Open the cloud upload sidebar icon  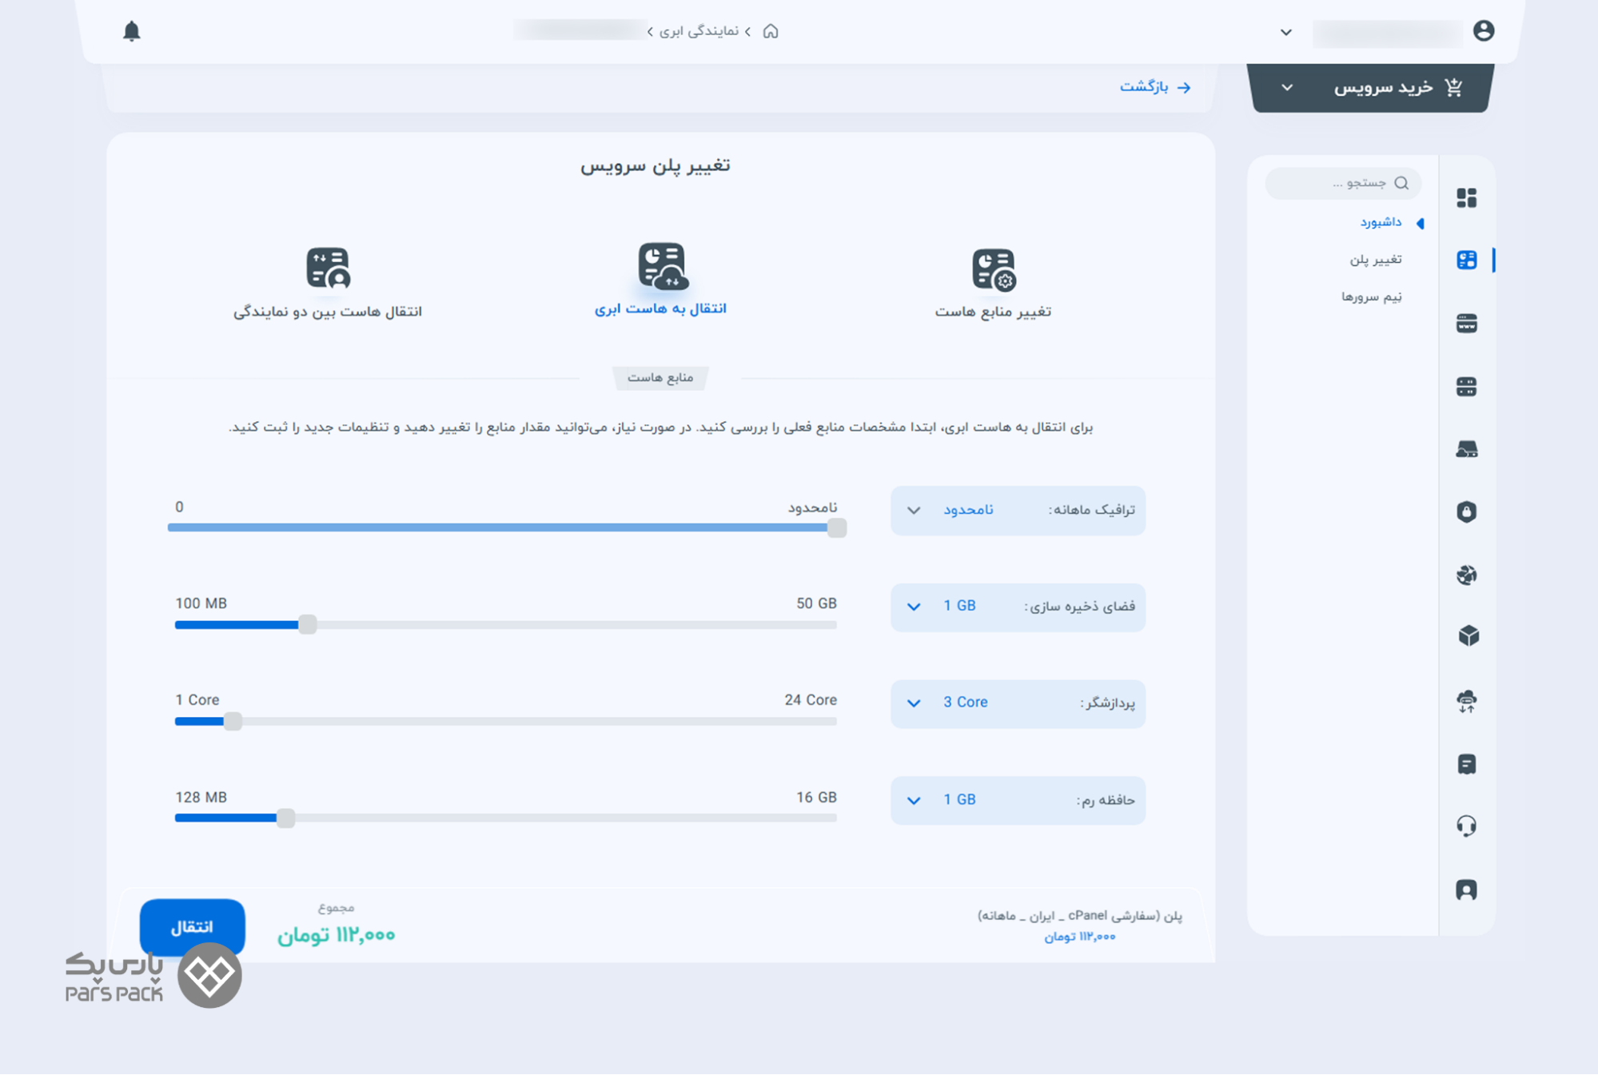pyautogui.click(x=1467, y=701)
